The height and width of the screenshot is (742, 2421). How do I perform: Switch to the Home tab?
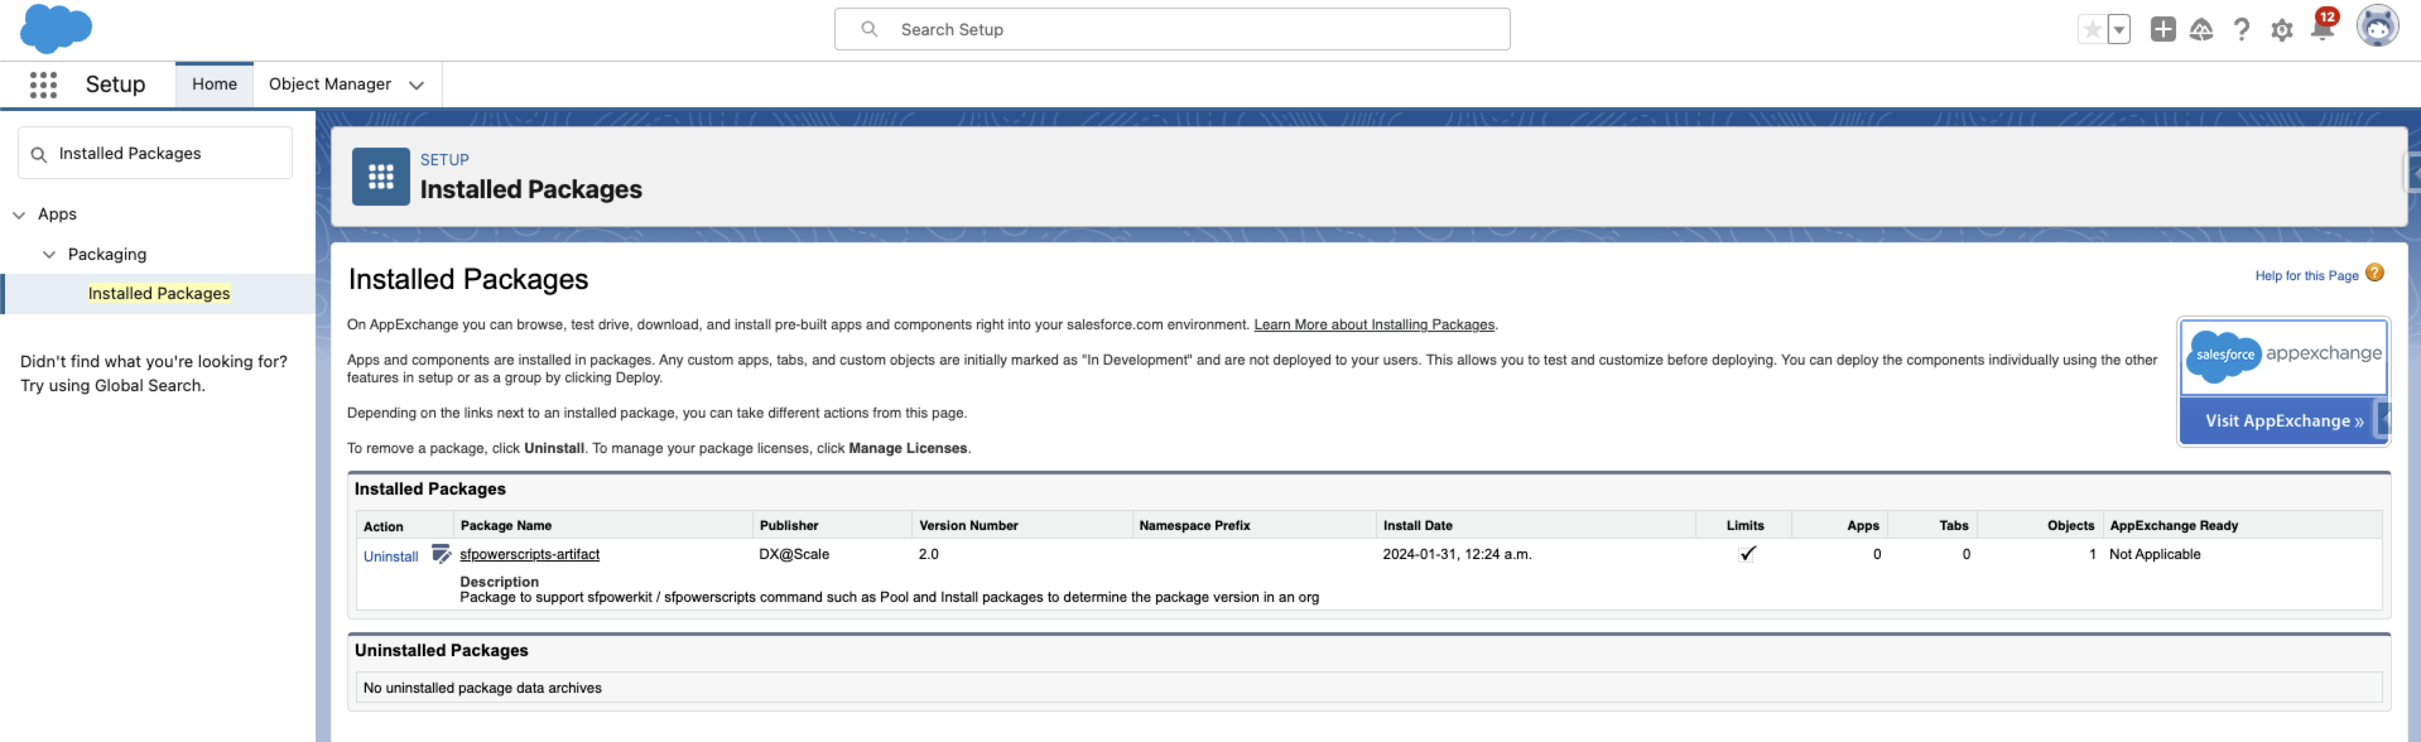215,85
